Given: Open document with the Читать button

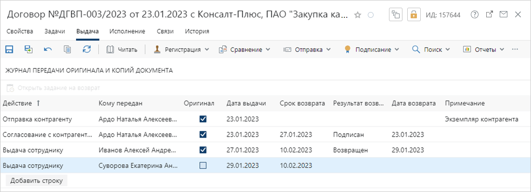Looking at the screenshot, I should click(x=122, y=50).
